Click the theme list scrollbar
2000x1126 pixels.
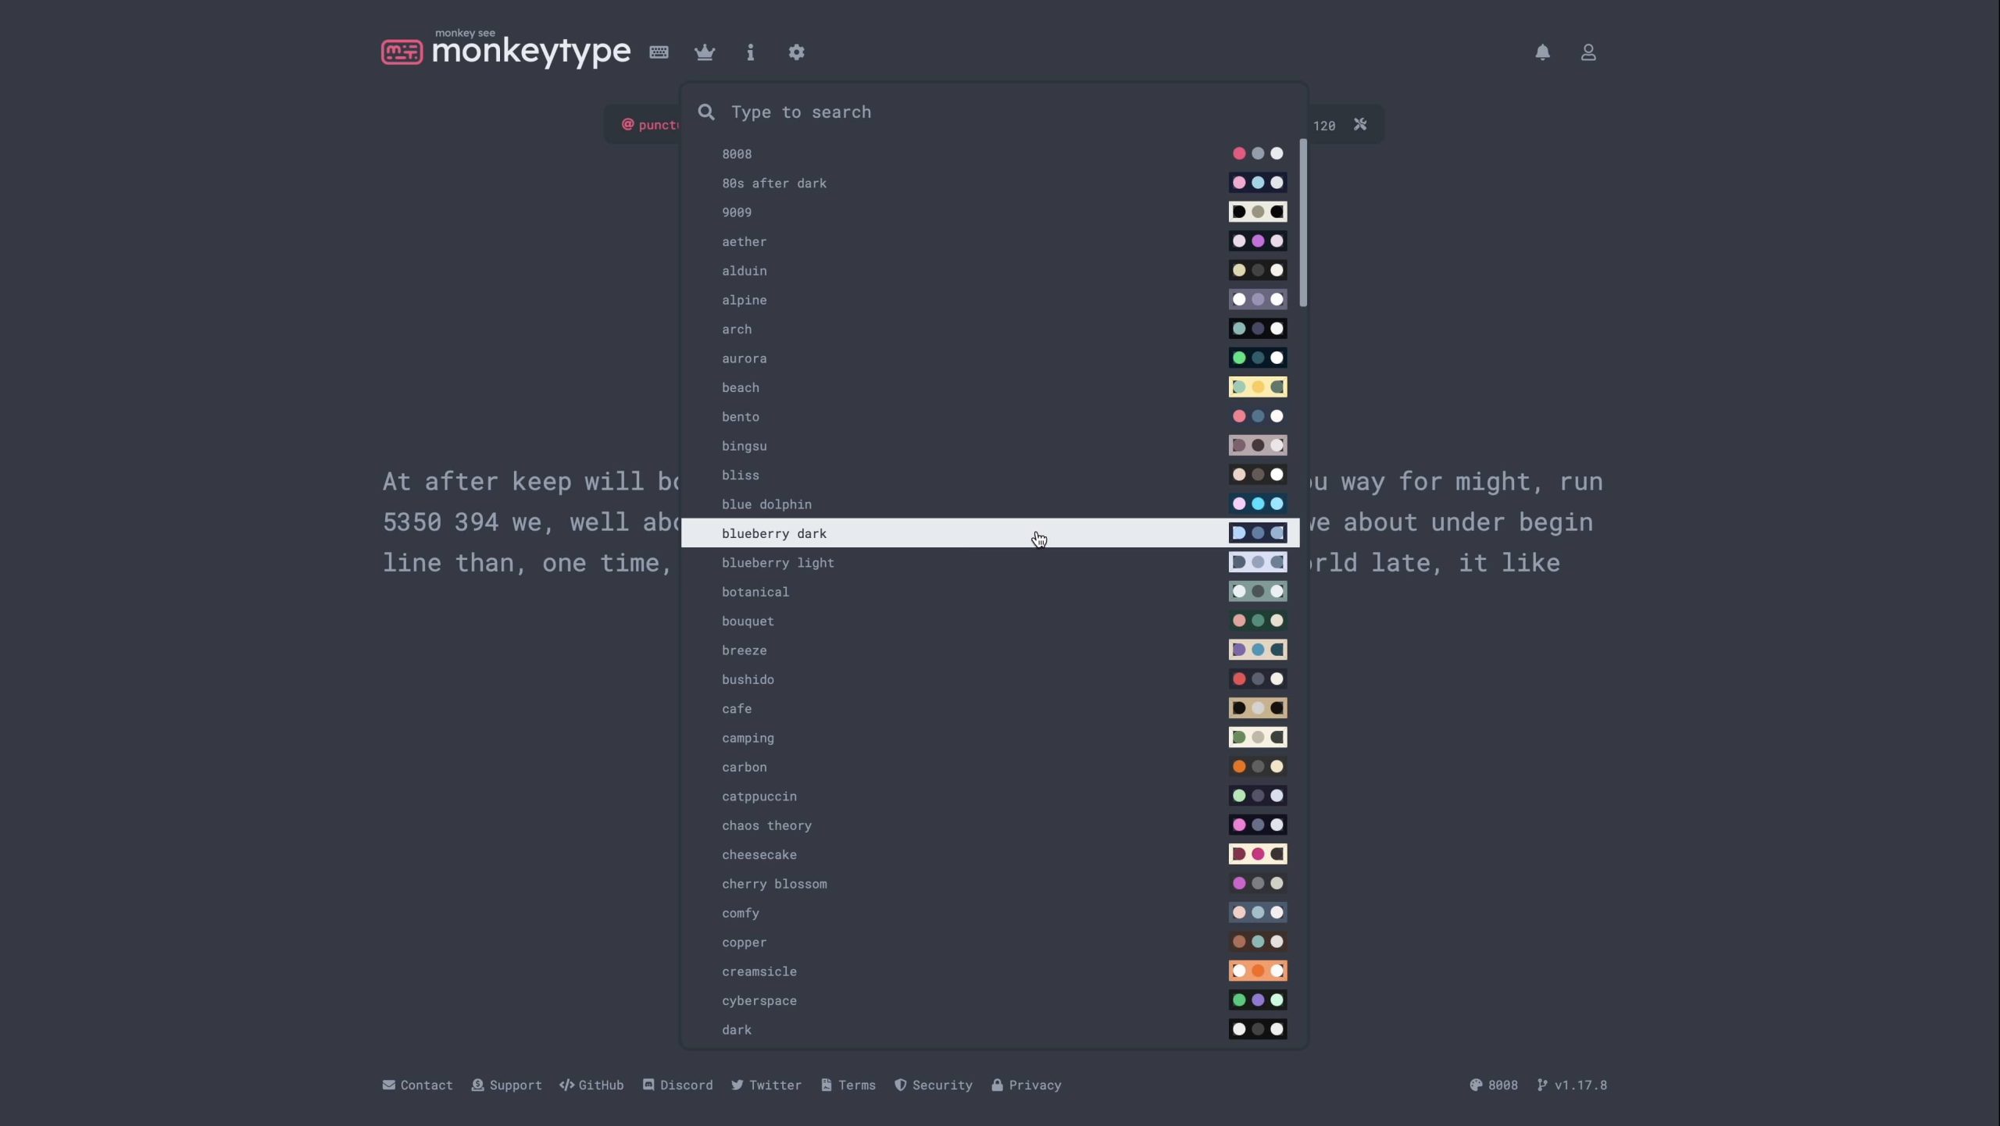tap(1302, 223)
